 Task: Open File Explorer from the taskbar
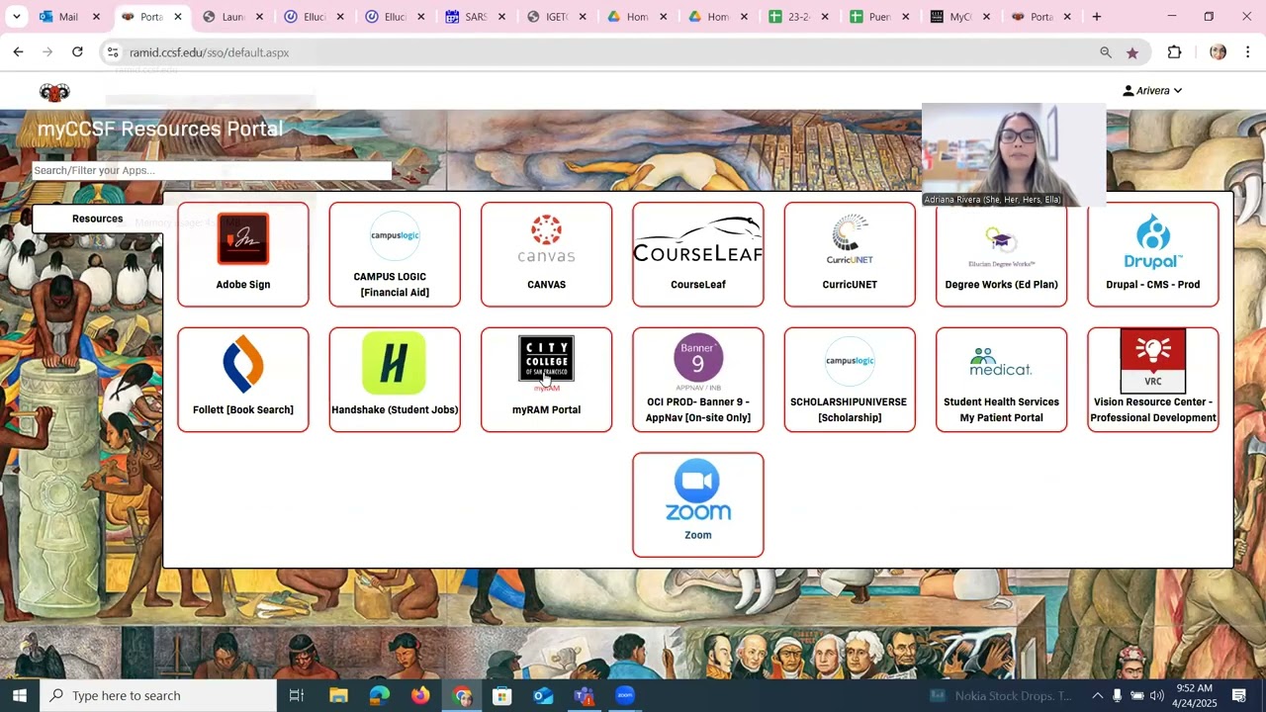[338, 695]
